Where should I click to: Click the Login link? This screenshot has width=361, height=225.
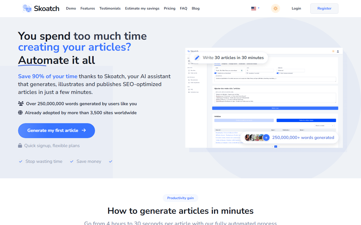coord(296,8)
